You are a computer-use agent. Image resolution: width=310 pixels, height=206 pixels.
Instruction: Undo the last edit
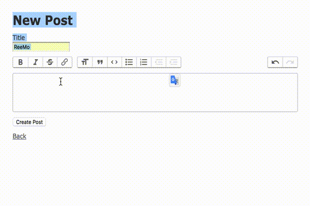(x=275, y=62)
